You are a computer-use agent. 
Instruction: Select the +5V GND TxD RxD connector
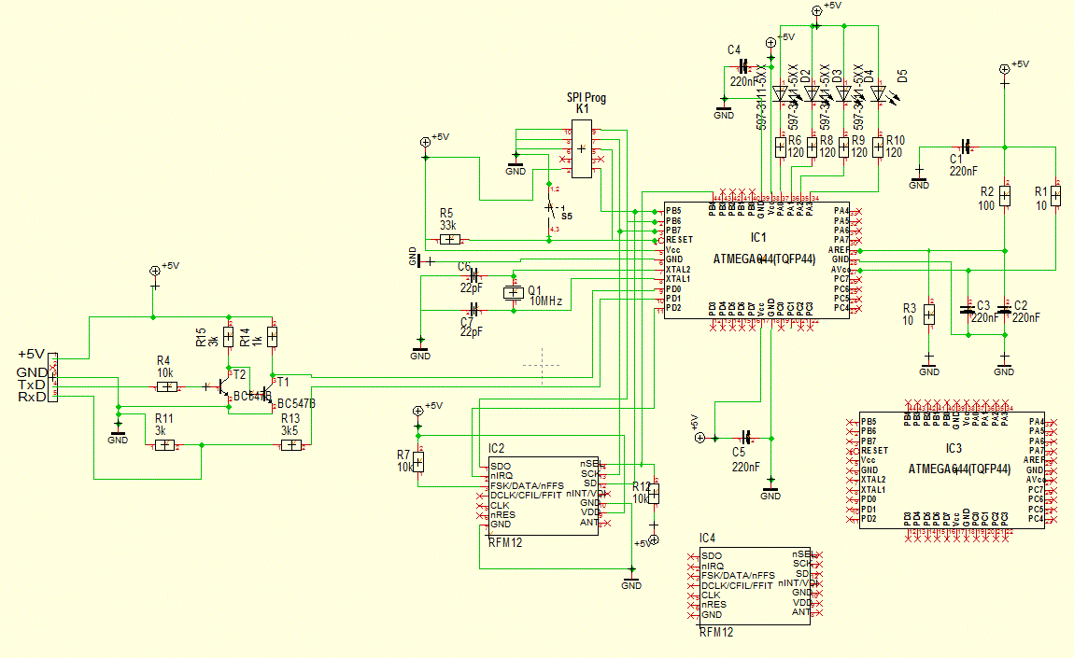53,378
